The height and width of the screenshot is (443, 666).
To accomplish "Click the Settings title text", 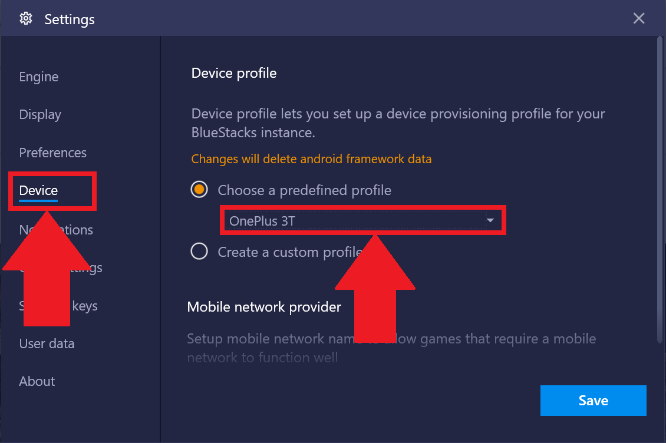I will pos(70,19).
